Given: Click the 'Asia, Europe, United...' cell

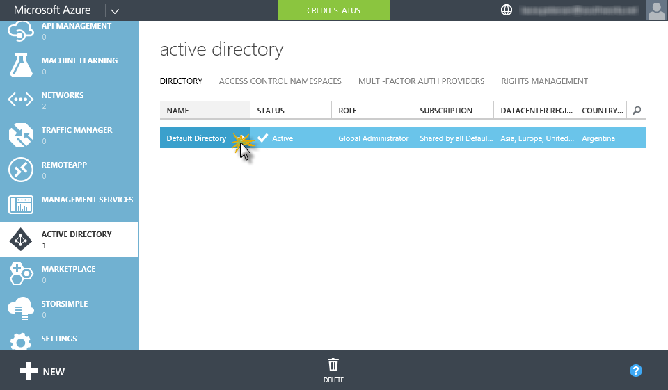Looking at the screenshot, I should coord(537,138).
